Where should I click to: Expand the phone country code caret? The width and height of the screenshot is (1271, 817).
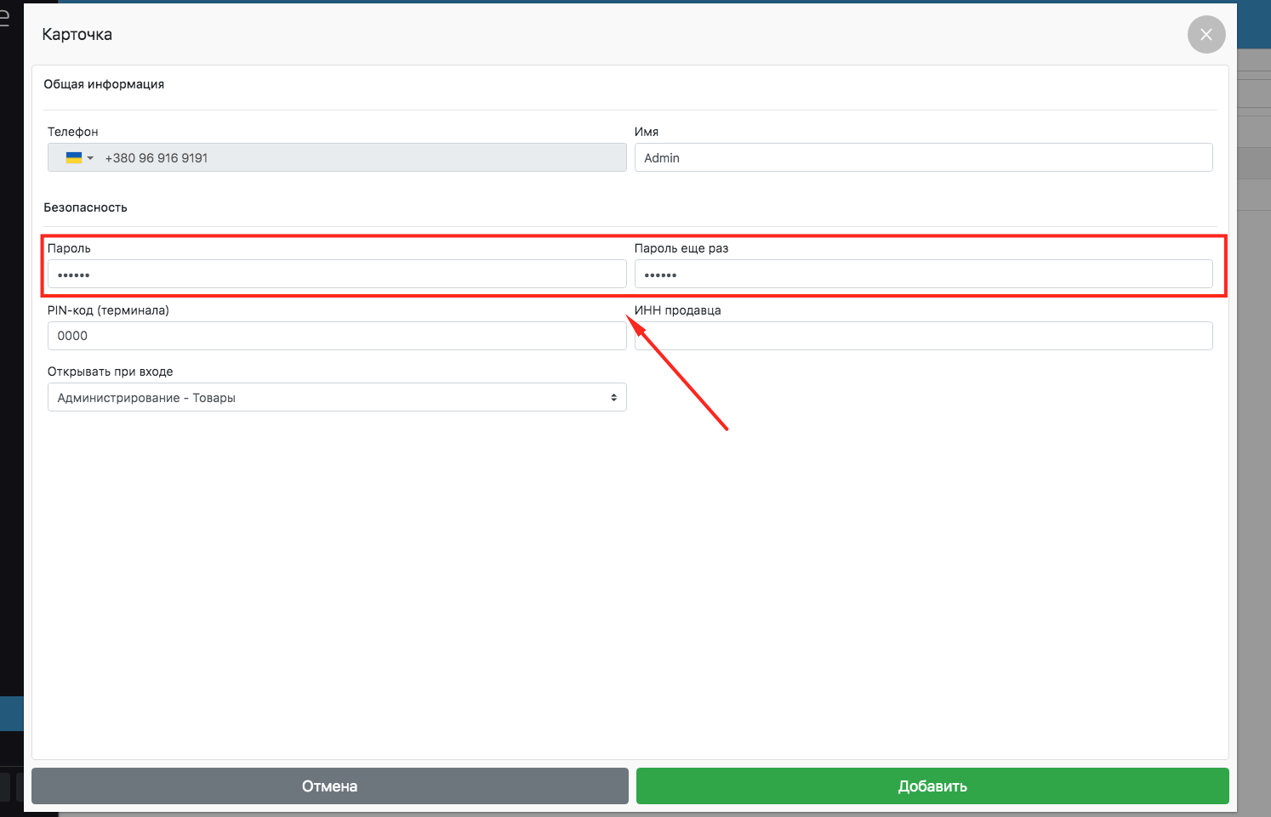click(x=90, y=158)
